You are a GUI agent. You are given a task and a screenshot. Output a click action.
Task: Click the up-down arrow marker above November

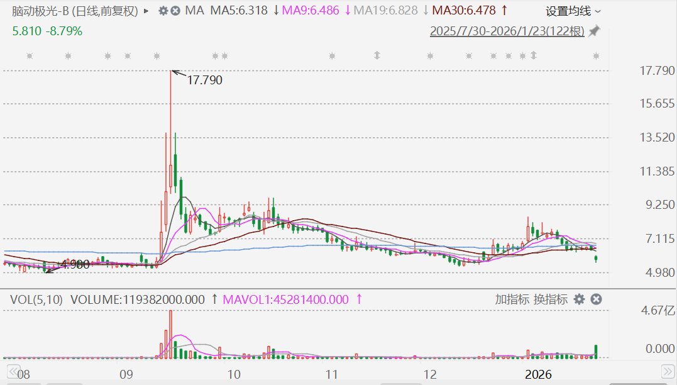tap(377, 55)
